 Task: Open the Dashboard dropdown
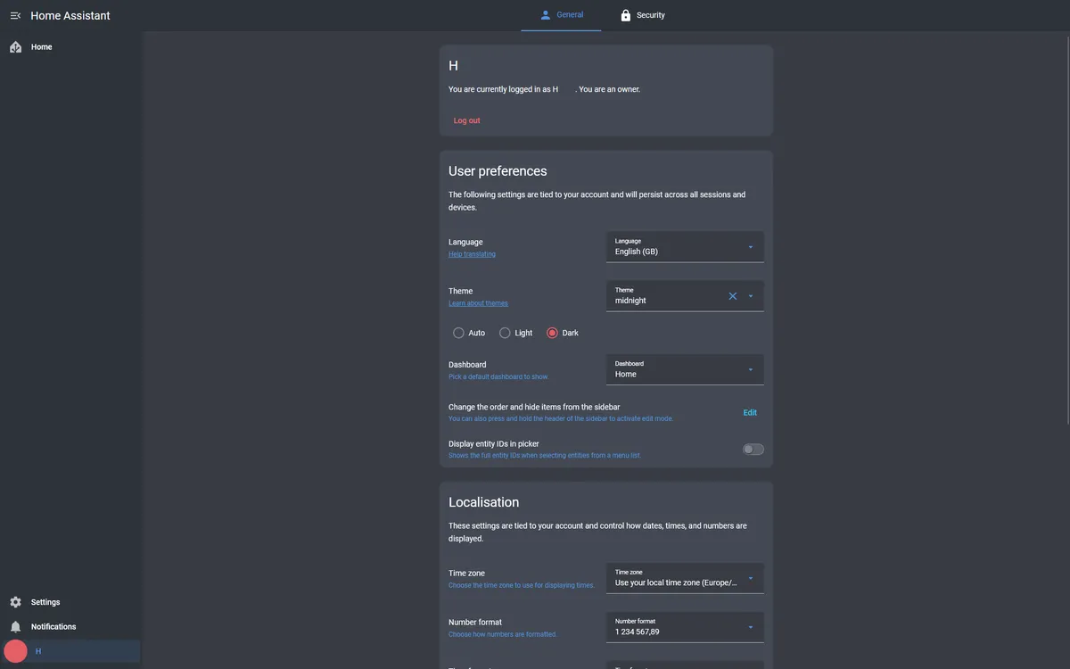coord(685,369)
